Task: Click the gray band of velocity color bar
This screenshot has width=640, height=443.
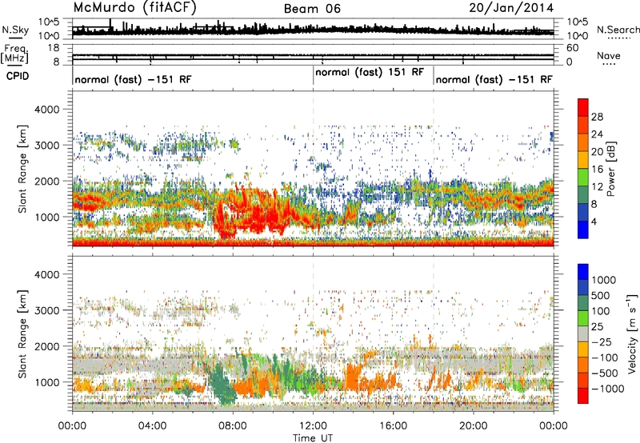Action: click(583, 333)
